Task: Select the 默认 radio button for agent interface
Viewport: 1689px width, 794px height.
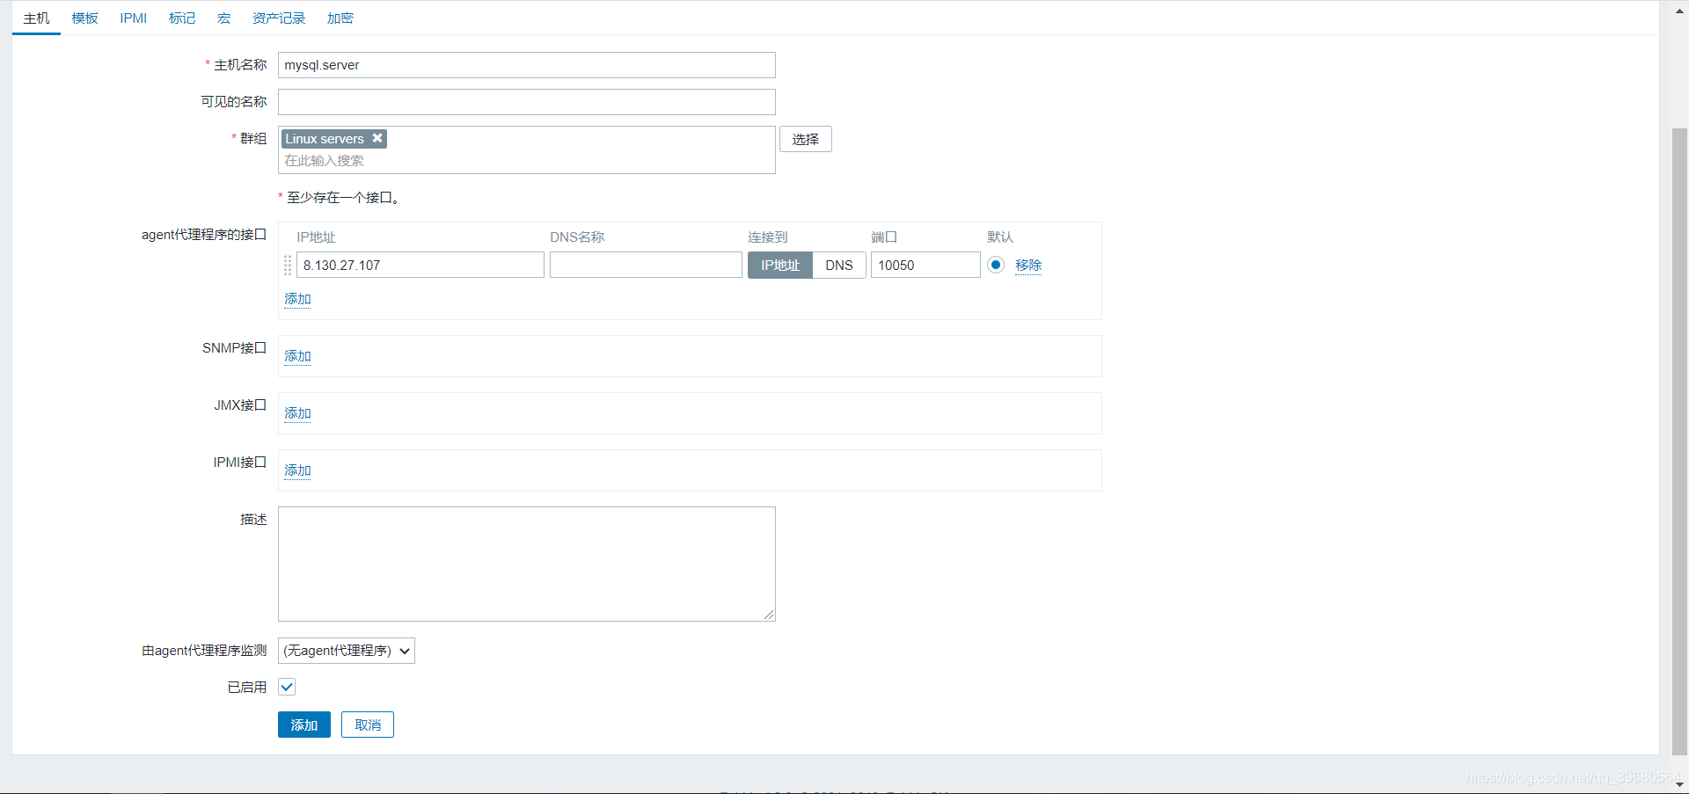Action: click(996, 265)
